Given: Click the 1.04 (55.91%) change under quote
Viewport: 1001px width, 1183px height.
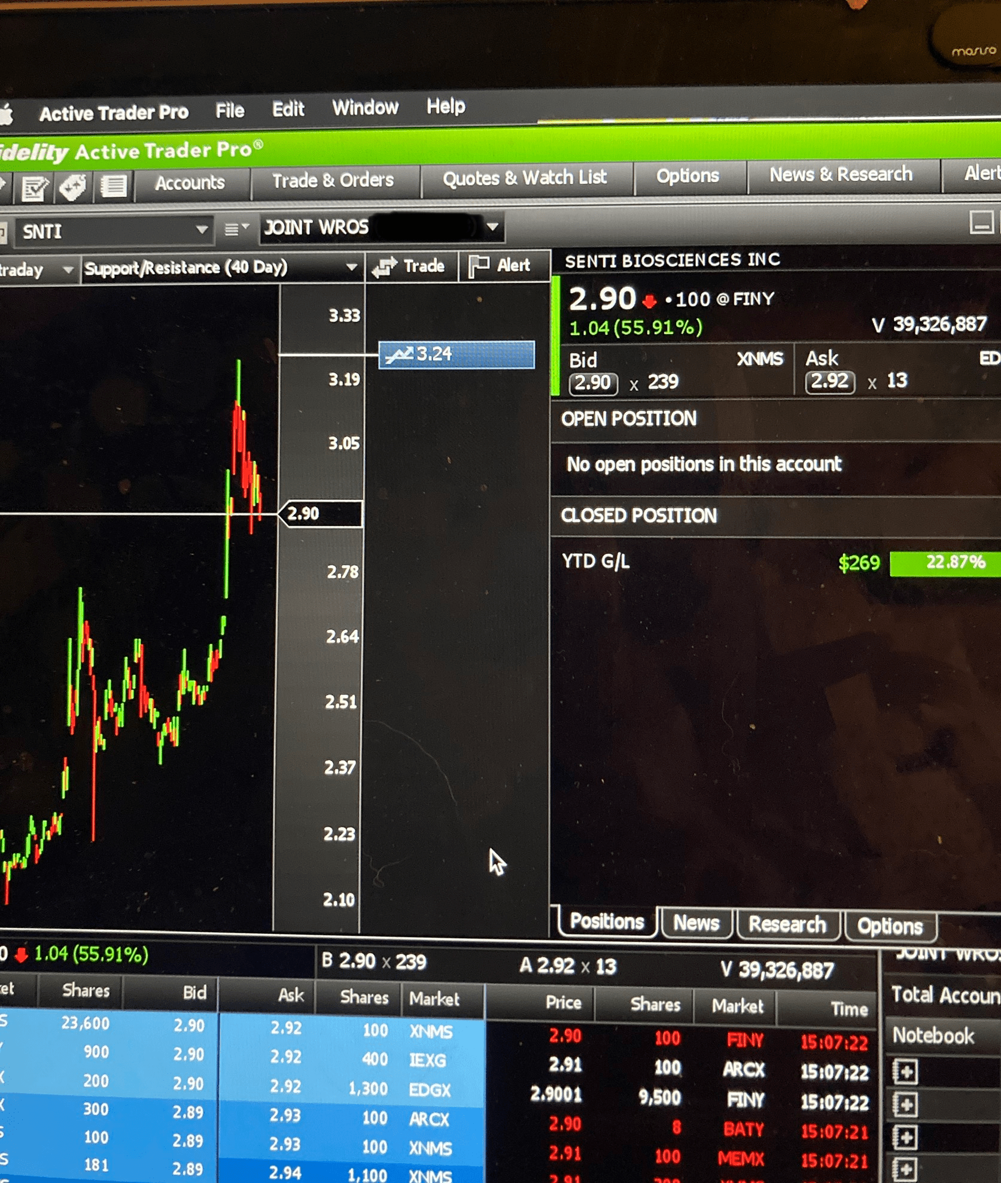Looking at the screenshot, I should click(x=635, y=328).
